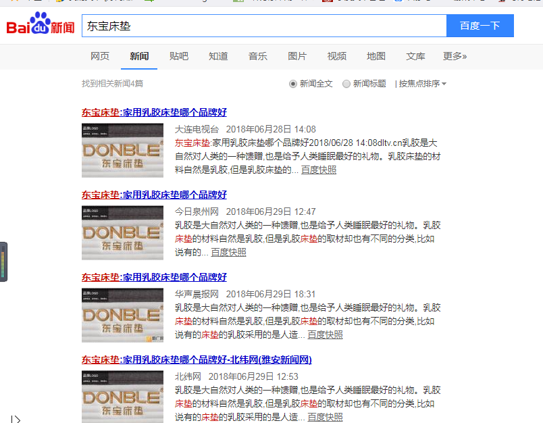Open 百度快照 for the 大连电视台 result
The width and height of the screenshot is (543, 423).
click(x=319, y=170)
